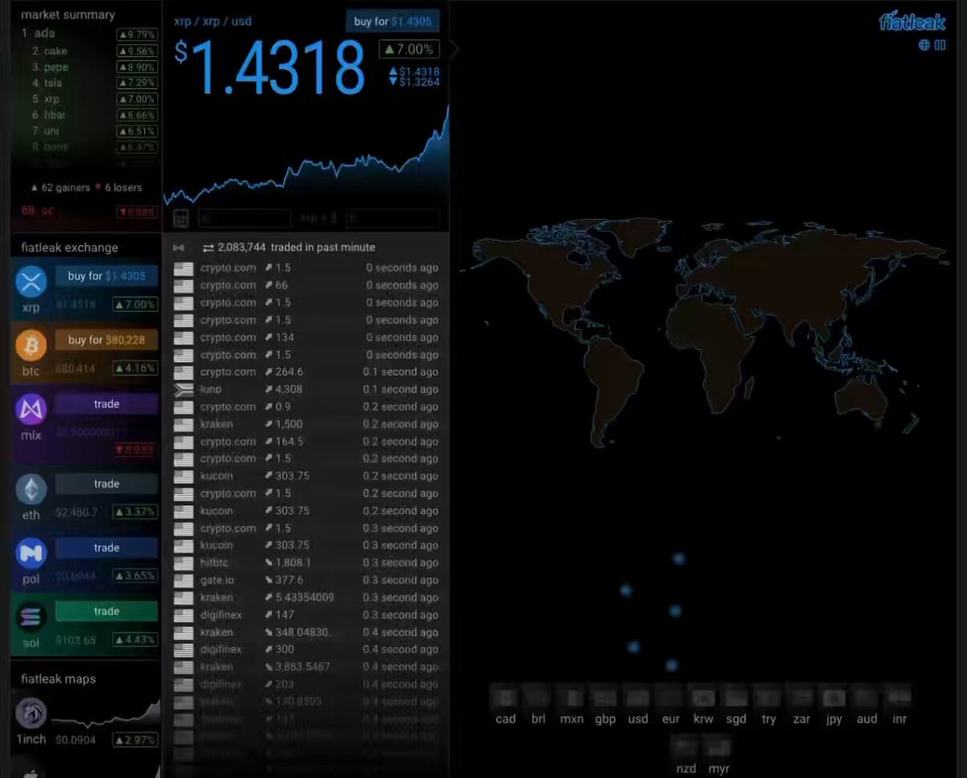
Task: Select the cad currency flag
Action: point(505,697)
